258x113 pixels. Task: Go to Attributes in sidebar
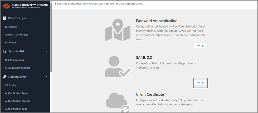tap(11, 42)
